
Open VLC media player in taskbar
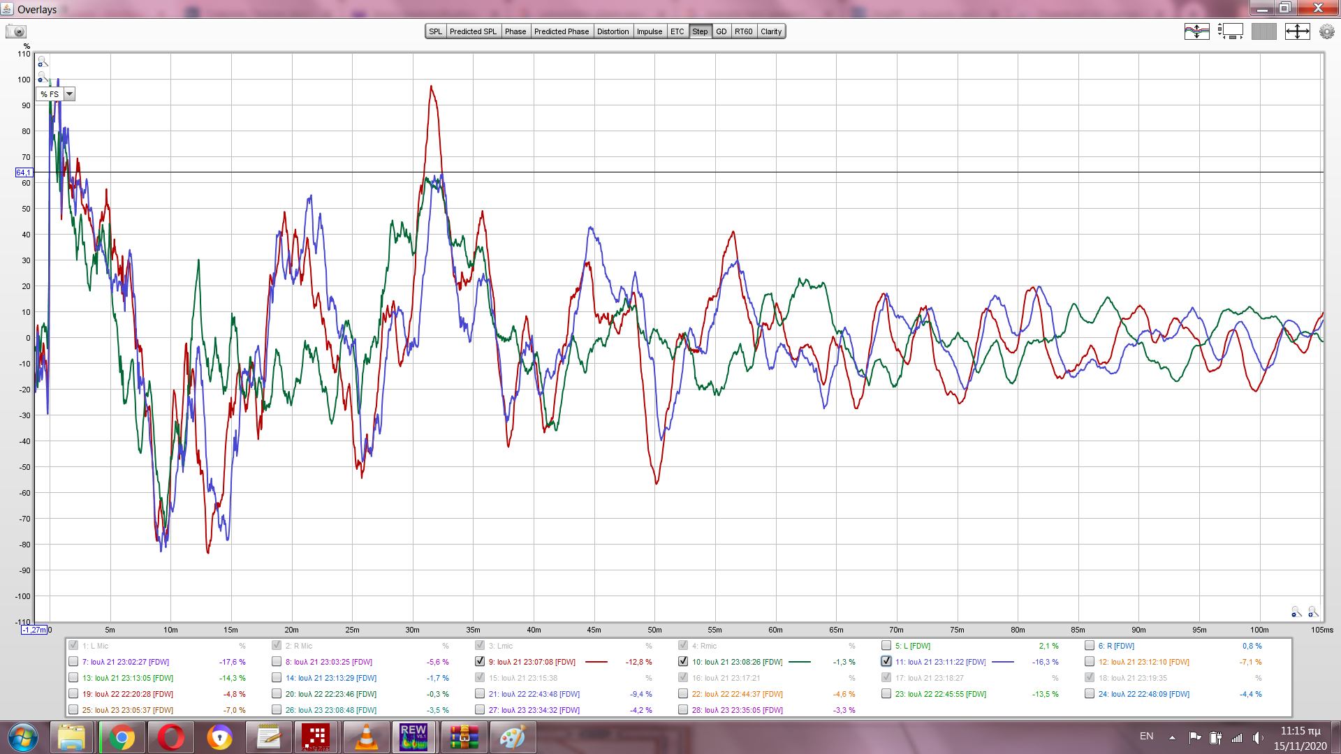tap(365, 737)
